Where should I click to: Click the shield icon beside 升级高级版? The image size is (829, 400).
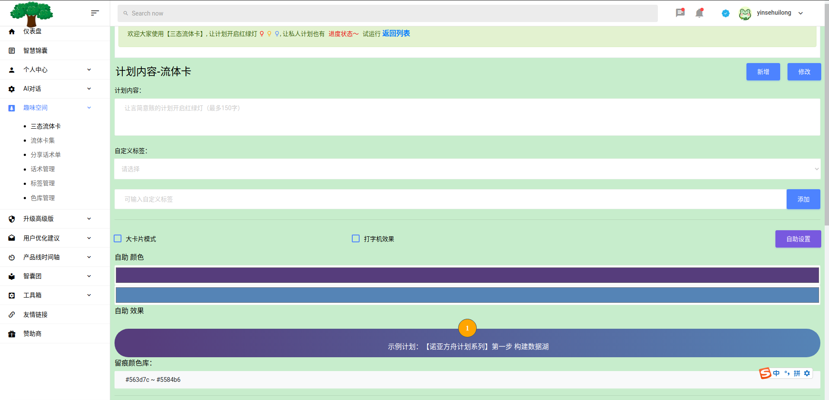coord(12,219)
